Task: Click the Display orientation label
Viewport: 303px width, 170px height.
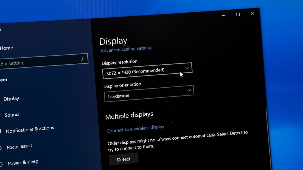Action: point(122,85)
